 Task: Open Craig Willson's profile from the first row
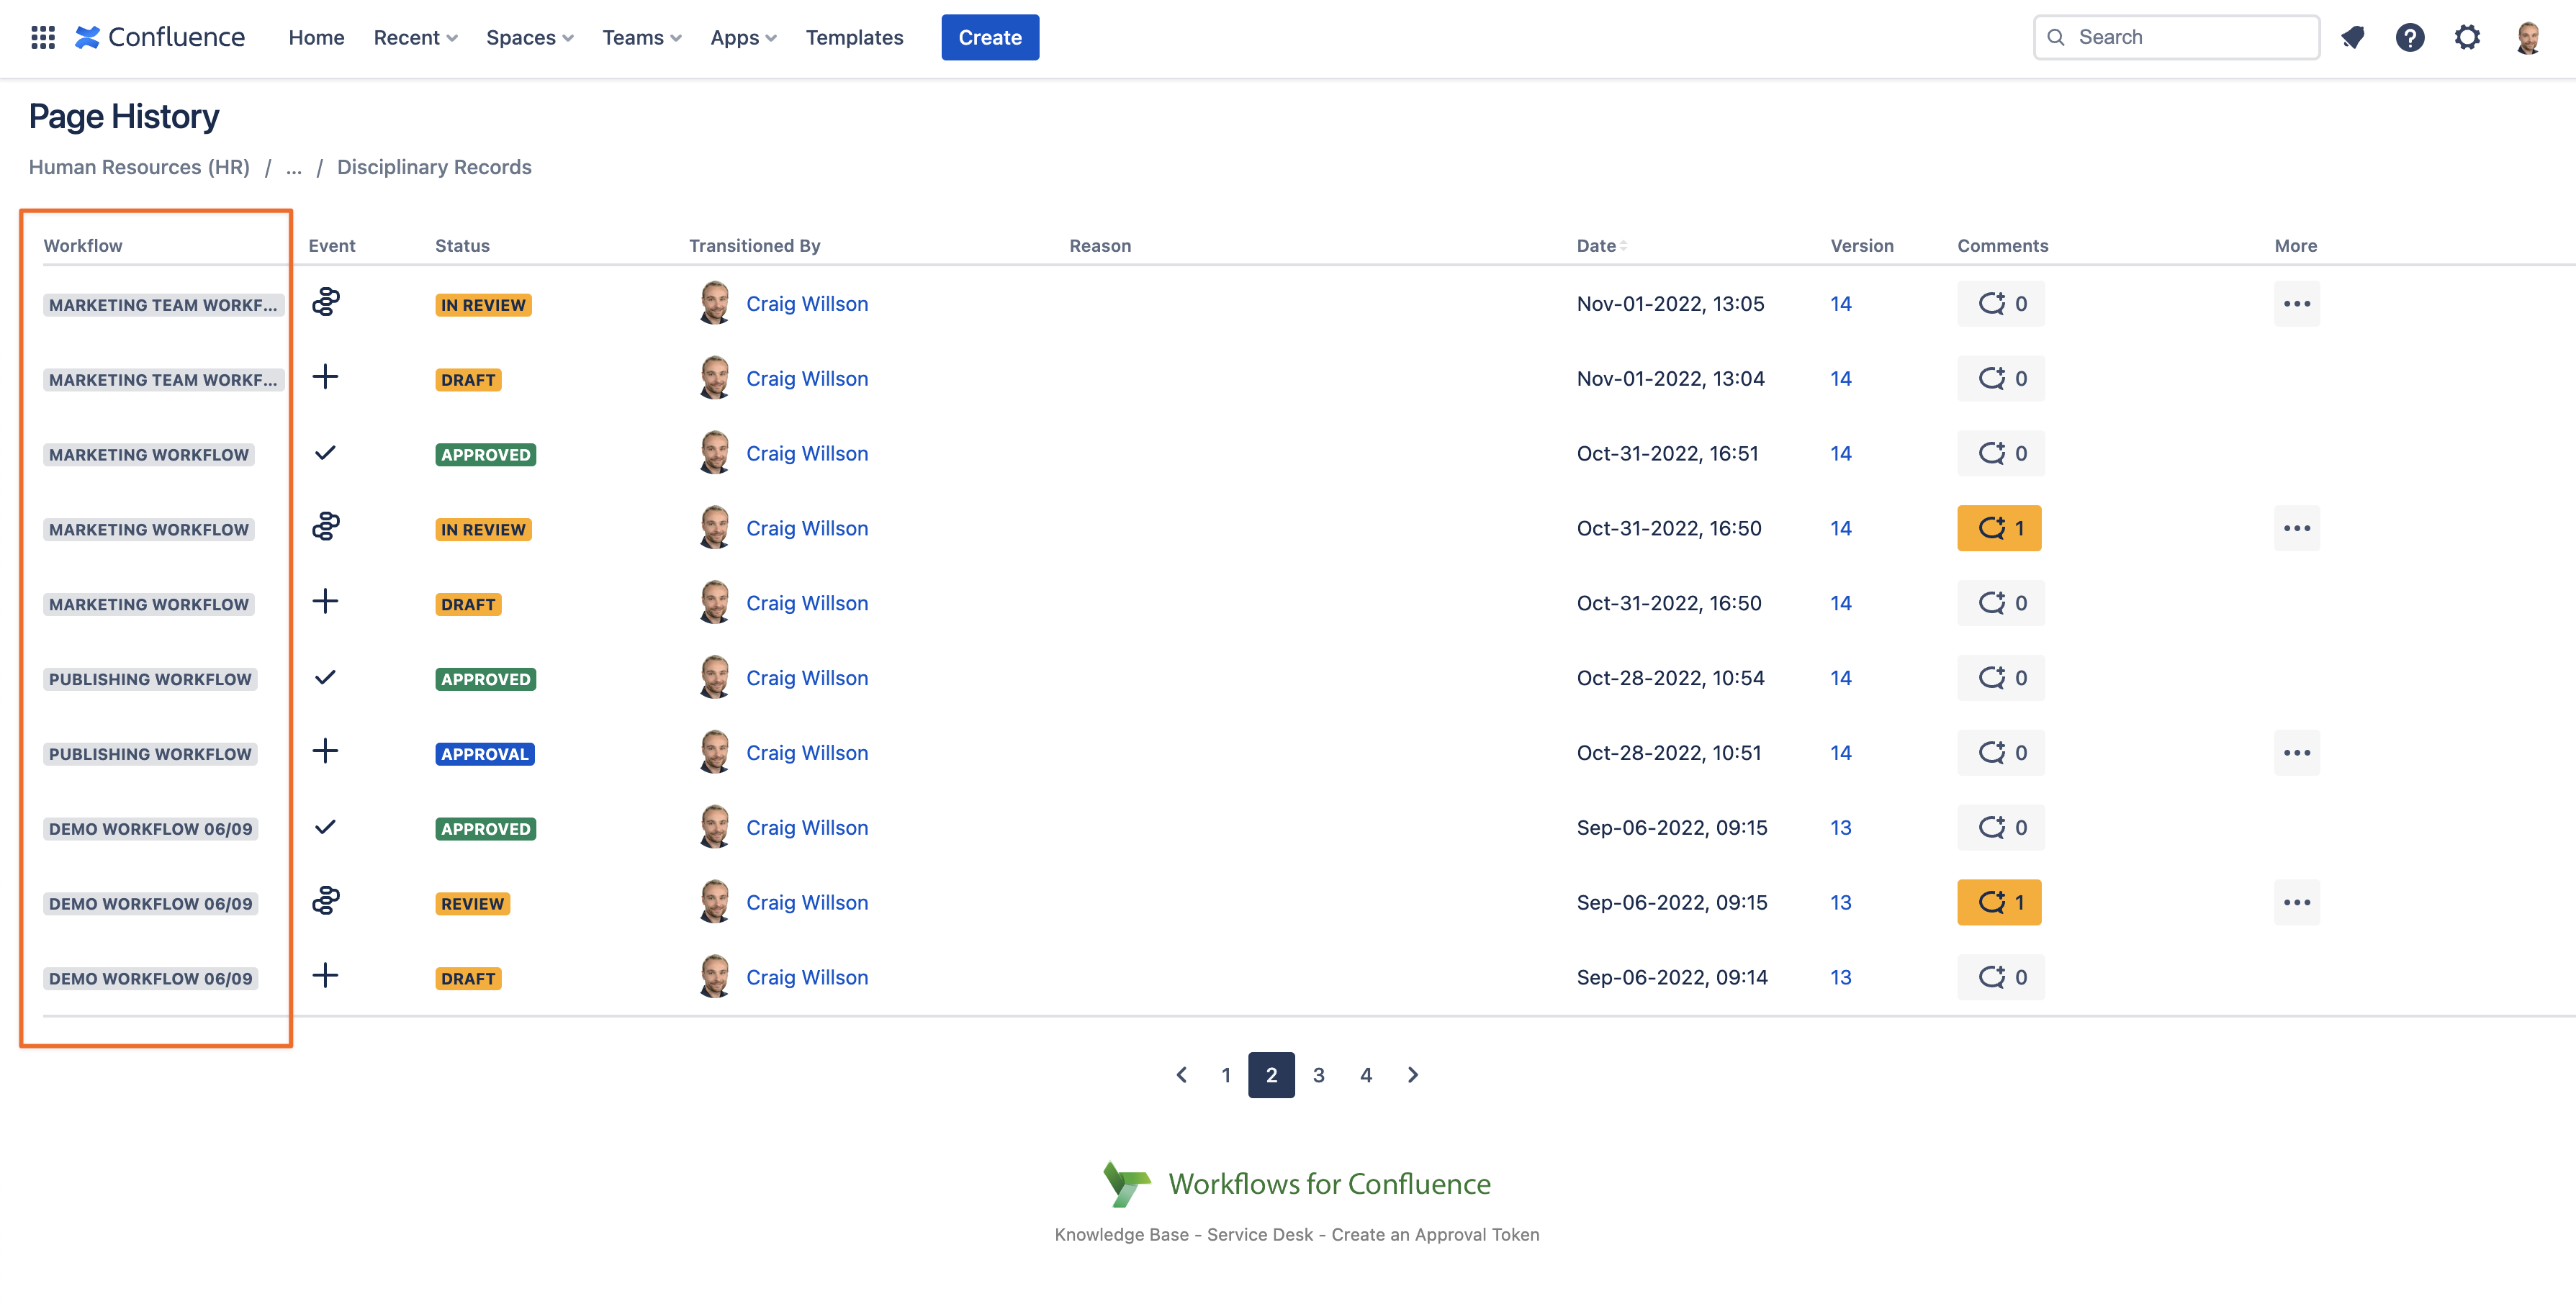[x=806, y=304]
